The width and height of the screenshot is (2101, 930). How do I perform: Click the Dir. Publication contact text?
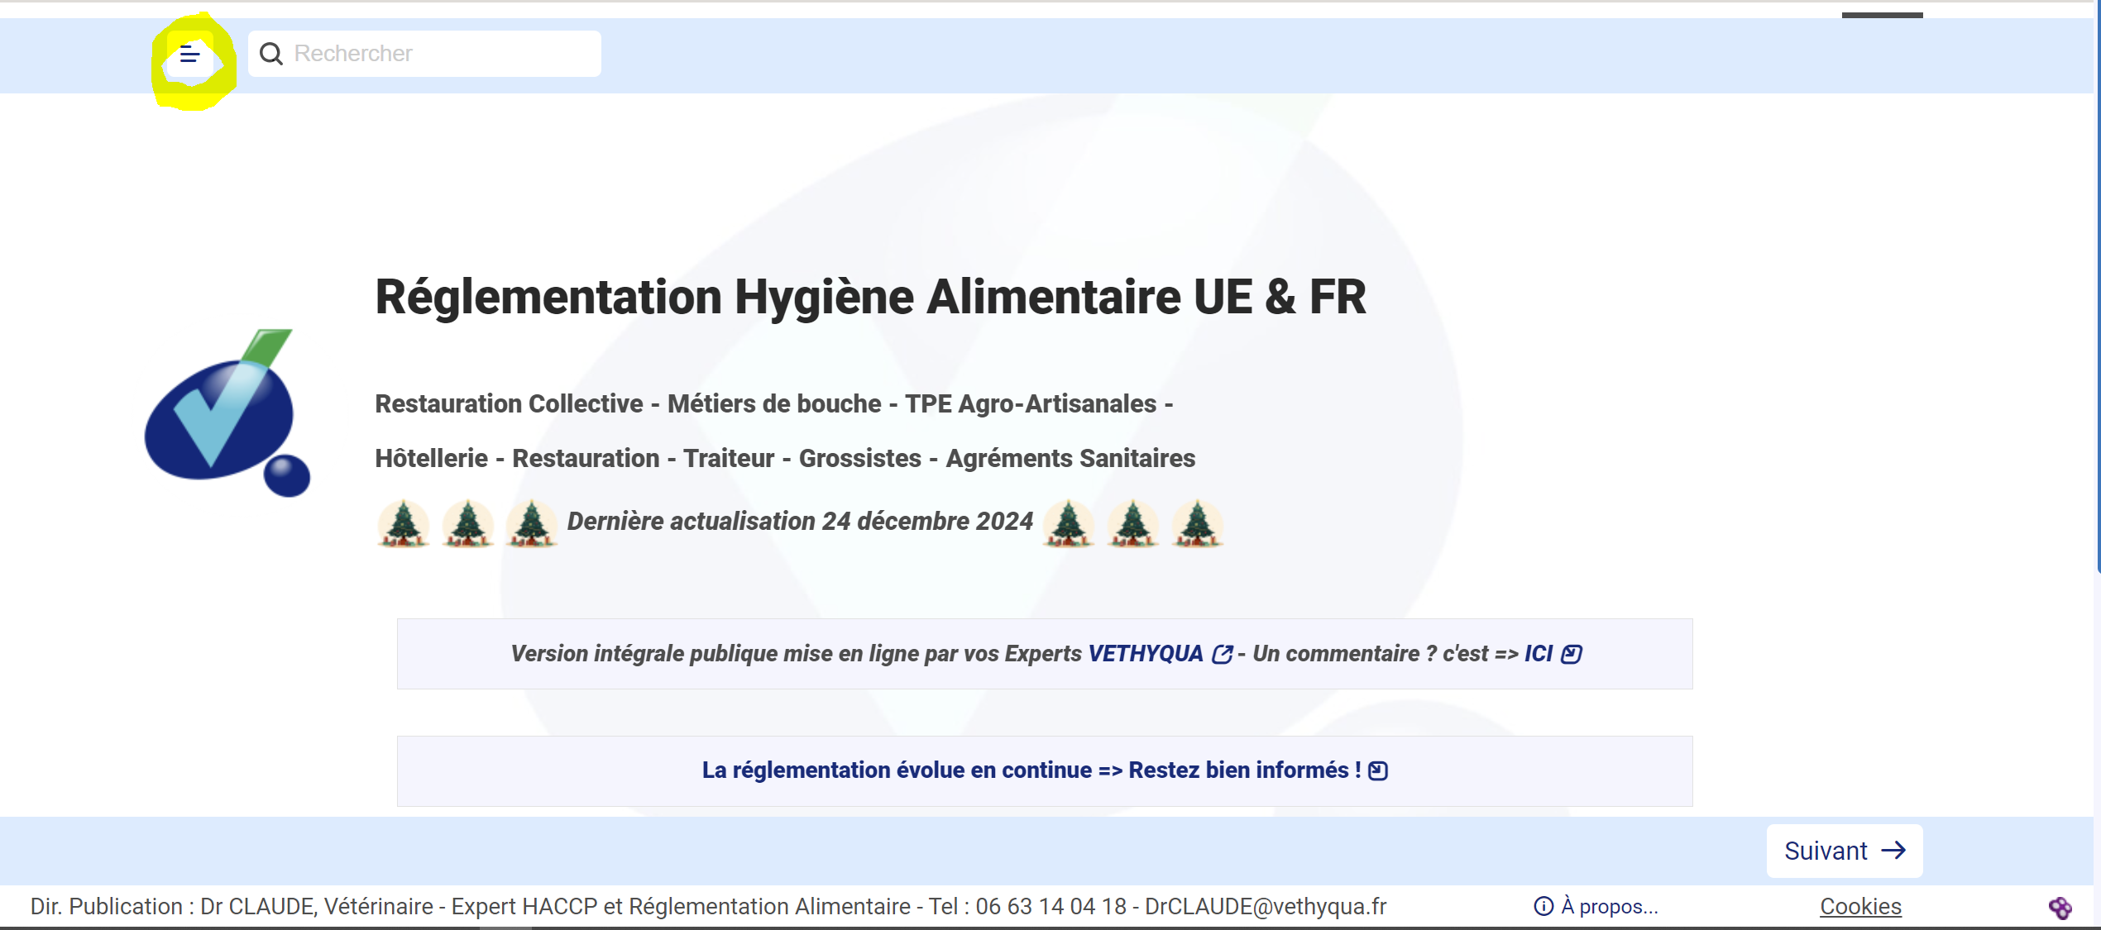708,907
